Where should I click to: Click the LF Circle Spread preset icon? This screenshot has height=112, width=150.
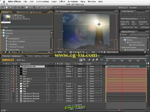pyautogui.click(x=128, y=42)
